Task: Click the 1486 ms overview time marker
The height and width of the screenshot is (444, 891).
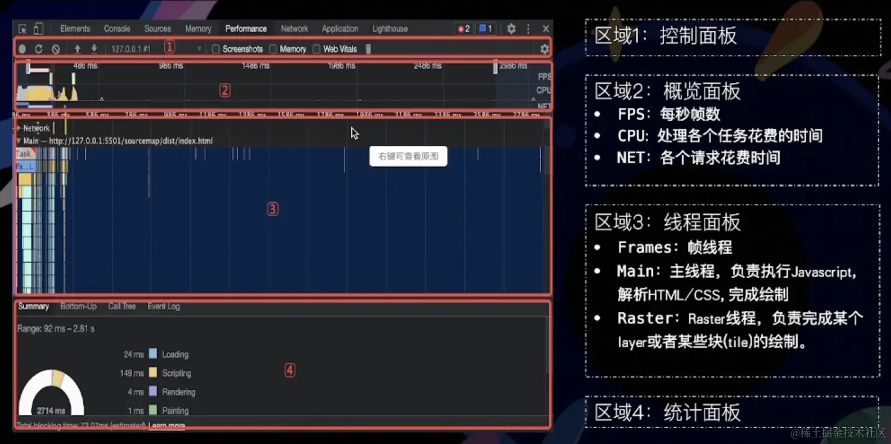Action: [256, 66]
